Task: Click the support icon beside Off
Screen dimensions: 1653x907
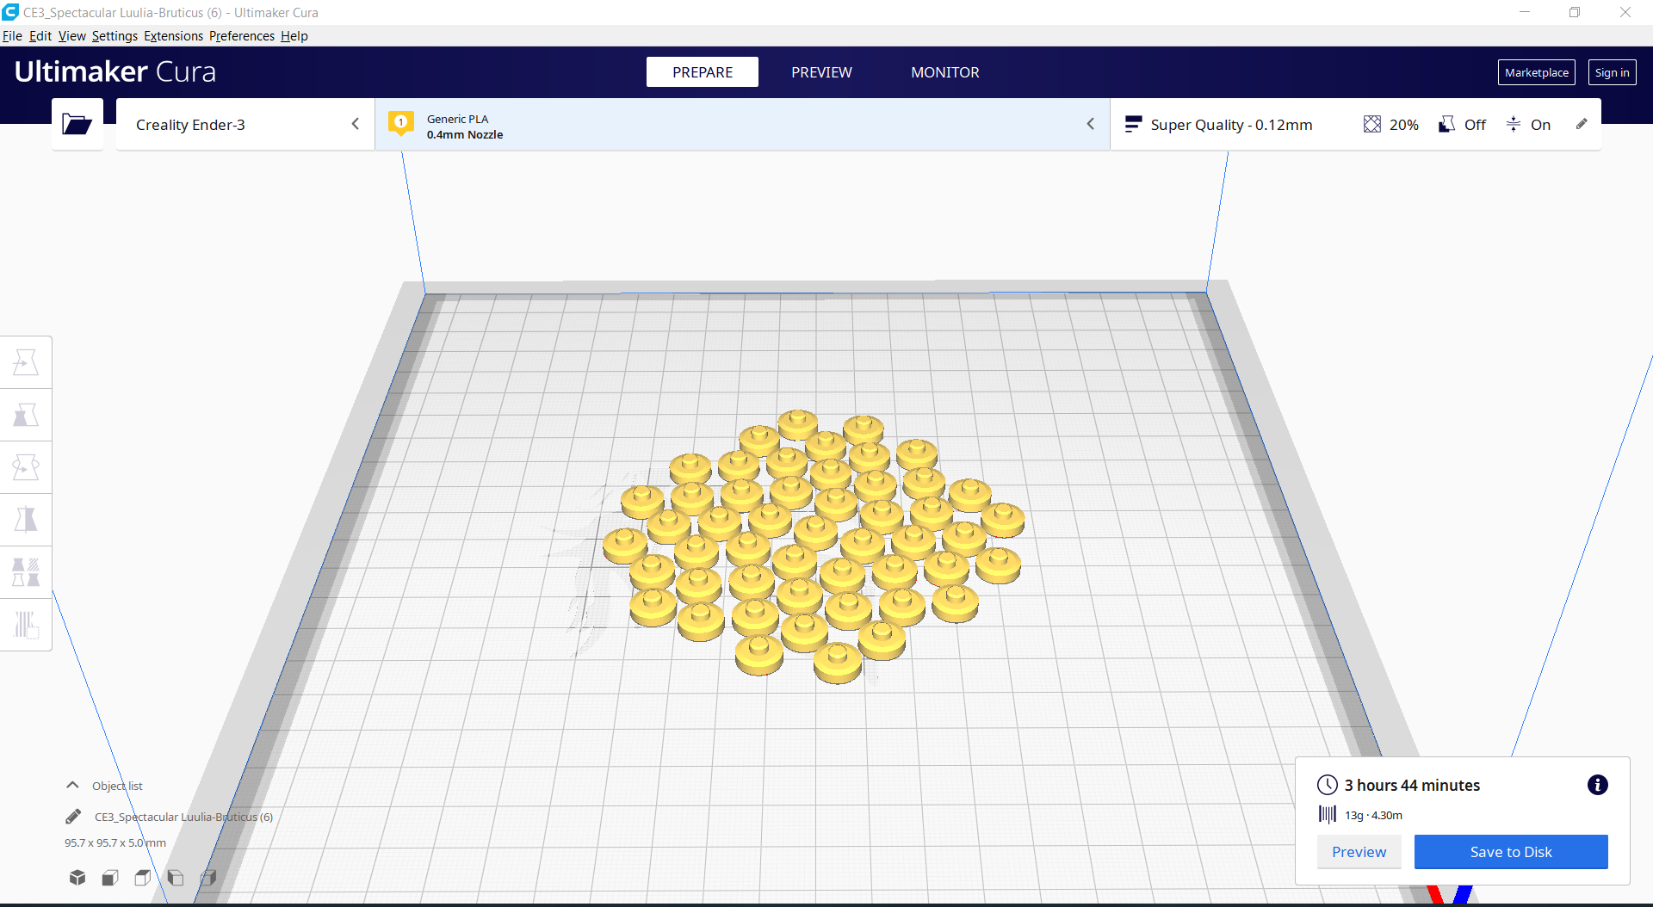Action: (1446, 125)
